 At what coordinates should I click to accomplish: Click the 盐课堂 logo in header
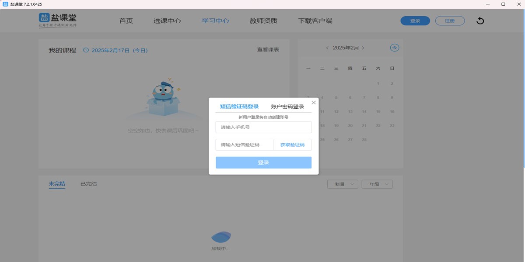point(58,20)
